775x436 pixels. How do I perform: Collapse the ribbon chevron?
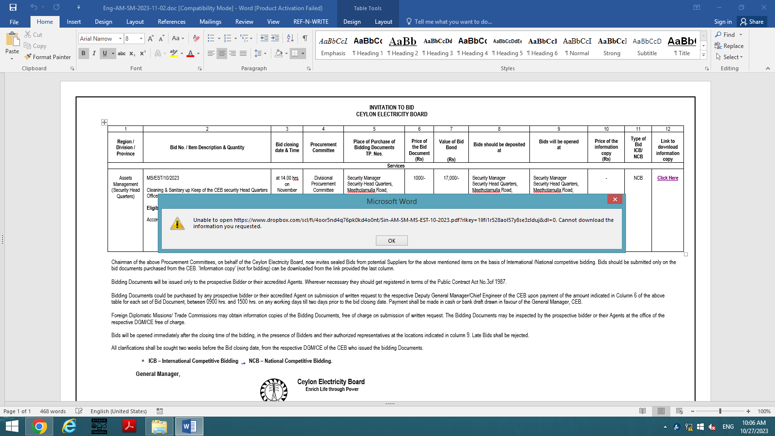[768, 68]
